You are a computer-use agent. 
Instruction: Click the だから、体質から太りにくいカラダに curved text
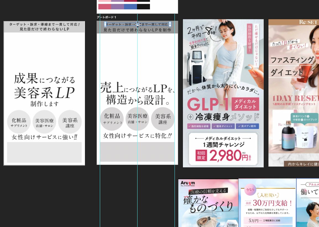click(223, 89)
